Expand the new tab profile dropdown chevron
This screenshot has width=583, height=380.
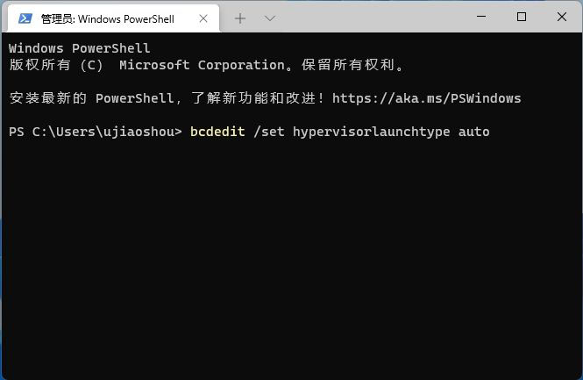(270, 18)
